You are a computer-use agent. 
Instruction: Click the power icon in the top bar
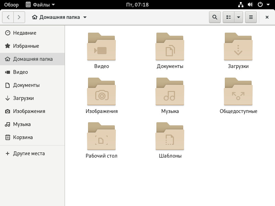[260, 4]
